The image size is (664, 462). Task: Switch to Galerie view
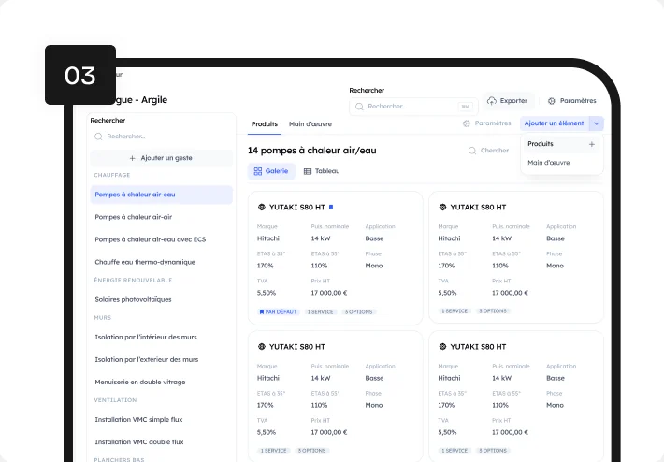pos(271,171)
